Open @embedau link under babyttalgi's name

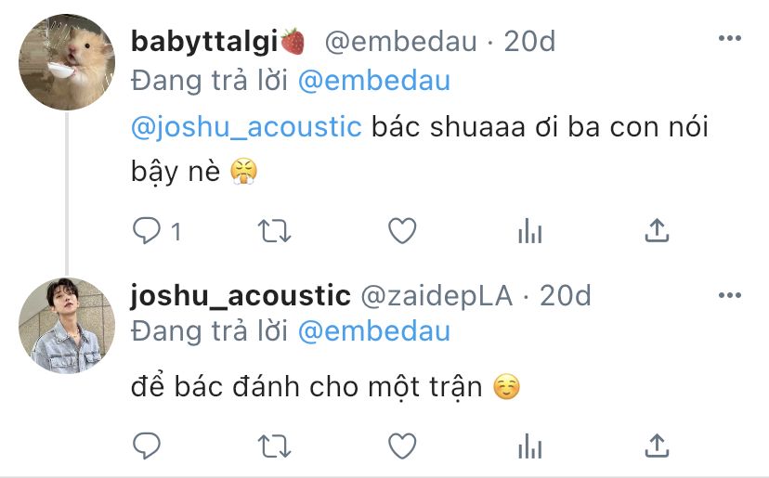(374, 81)
